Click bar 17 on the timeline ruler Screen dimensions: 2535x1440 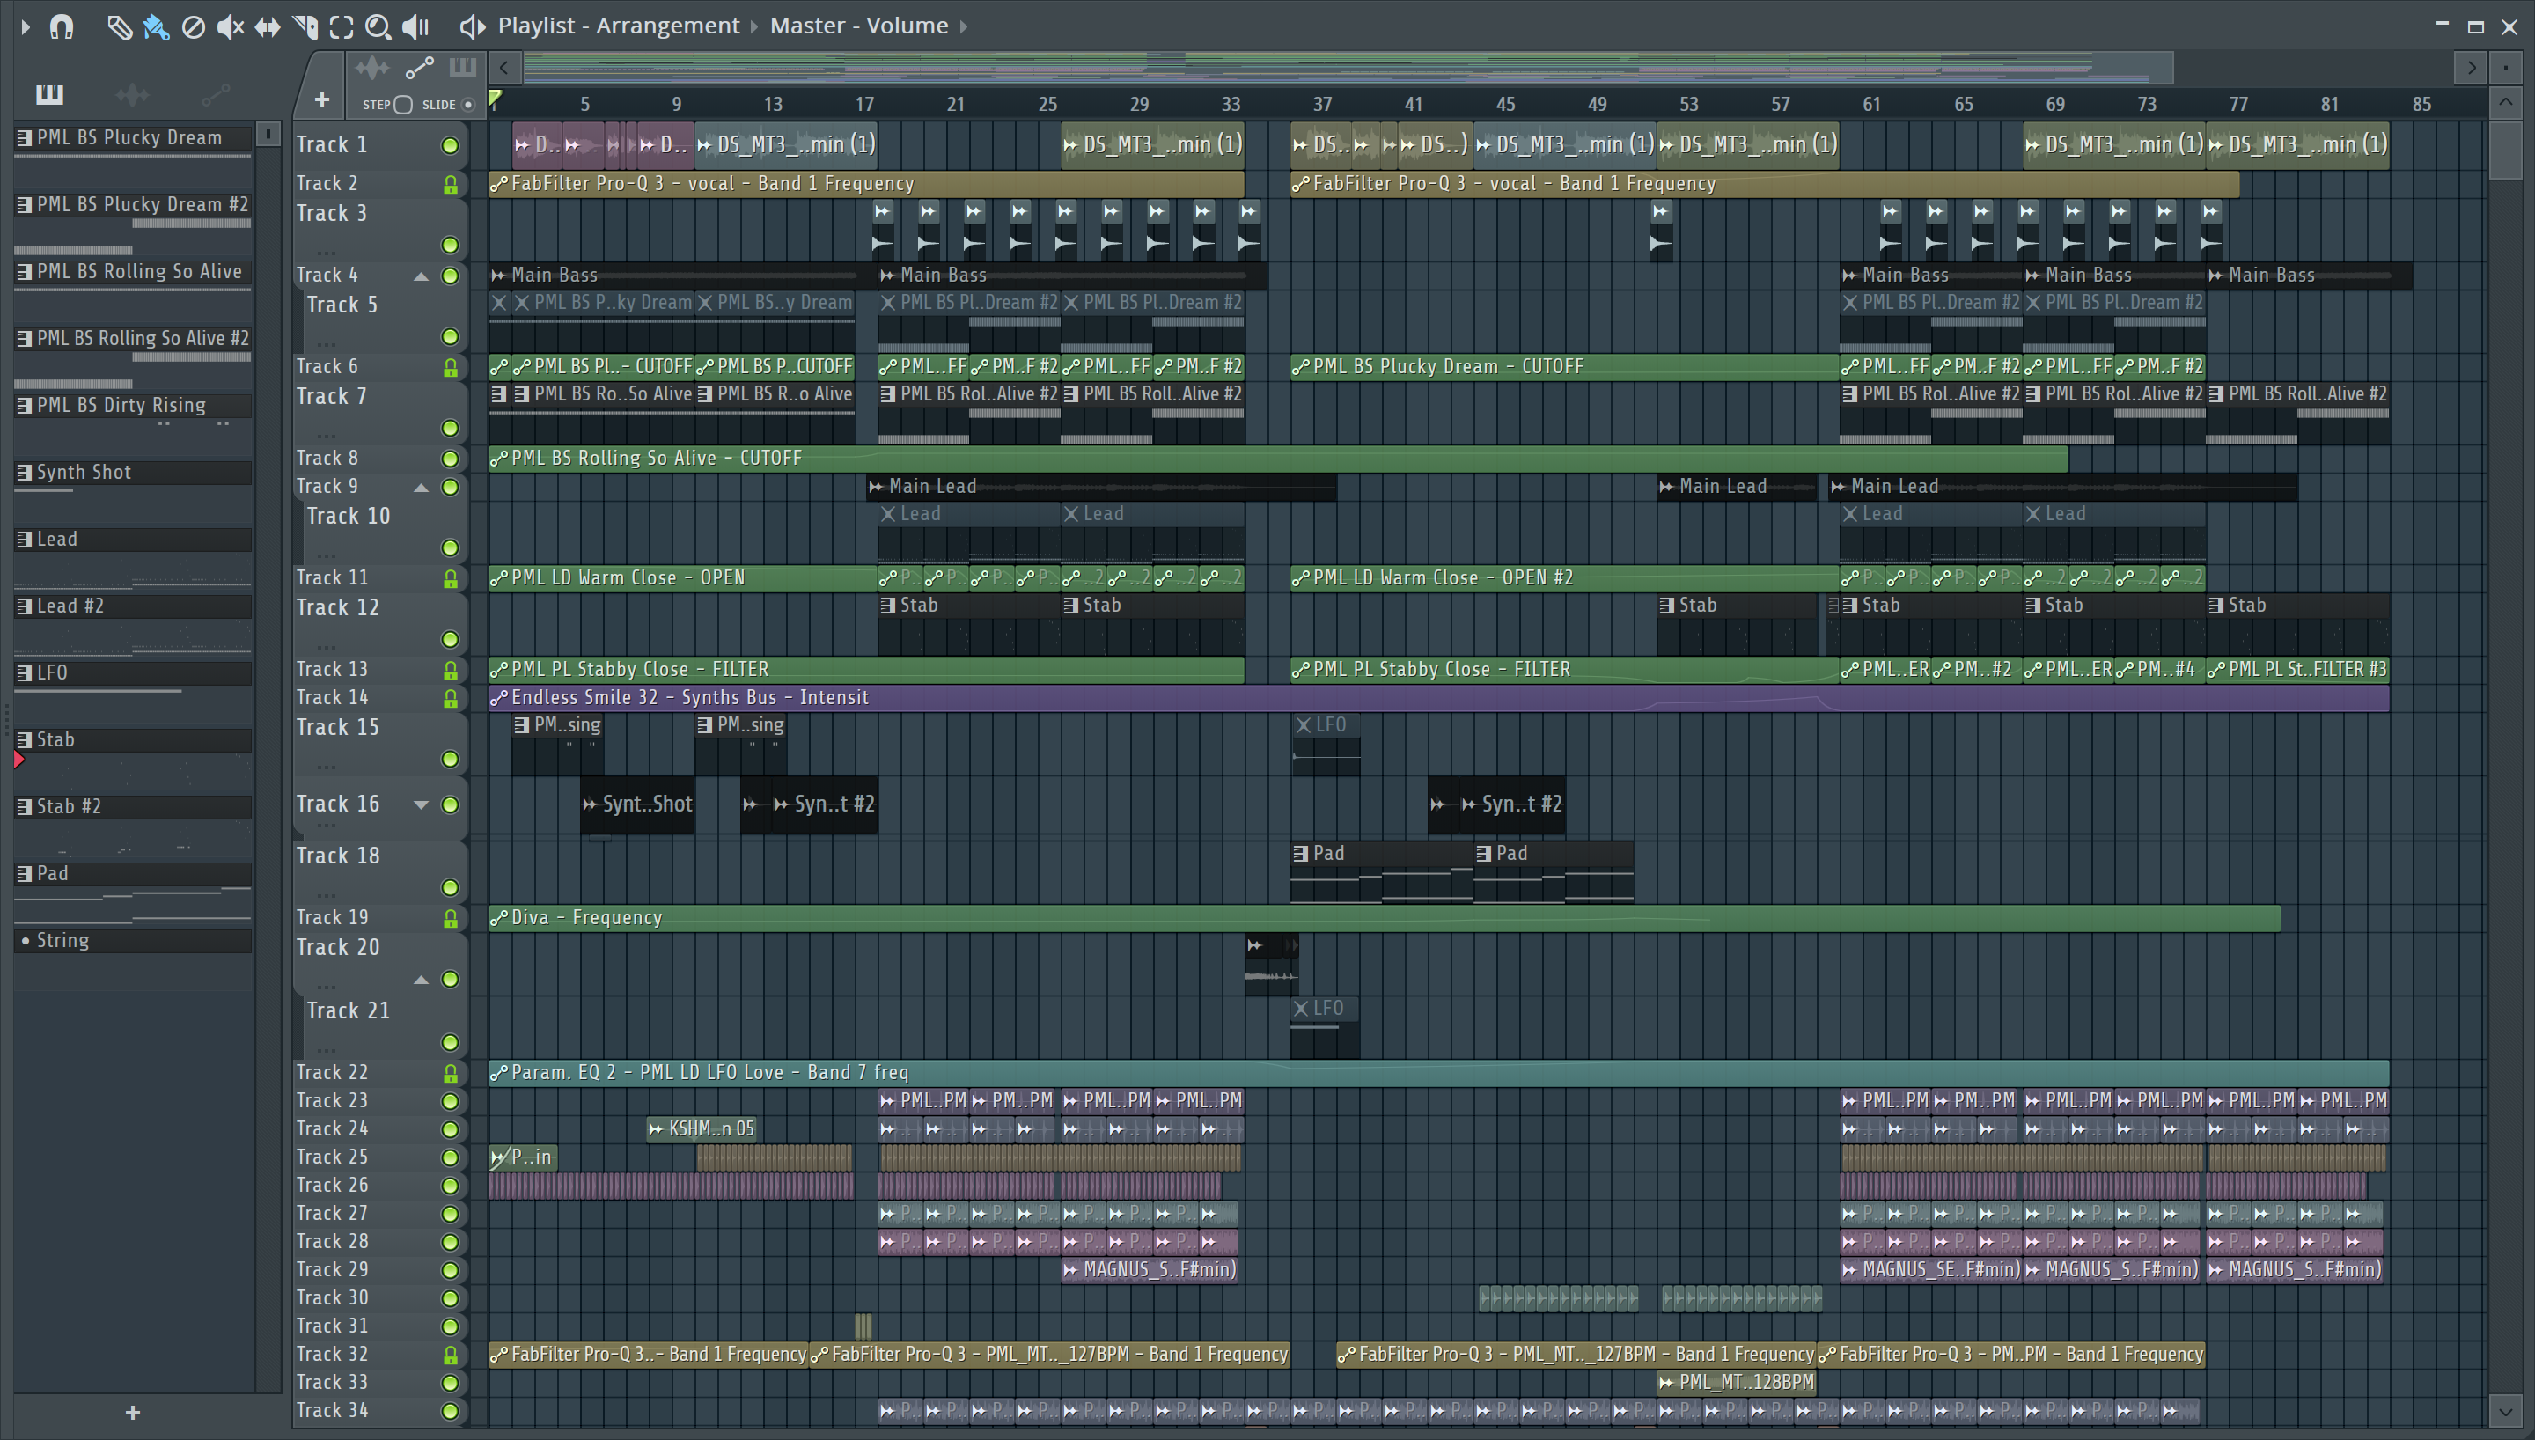coord(864,104)
